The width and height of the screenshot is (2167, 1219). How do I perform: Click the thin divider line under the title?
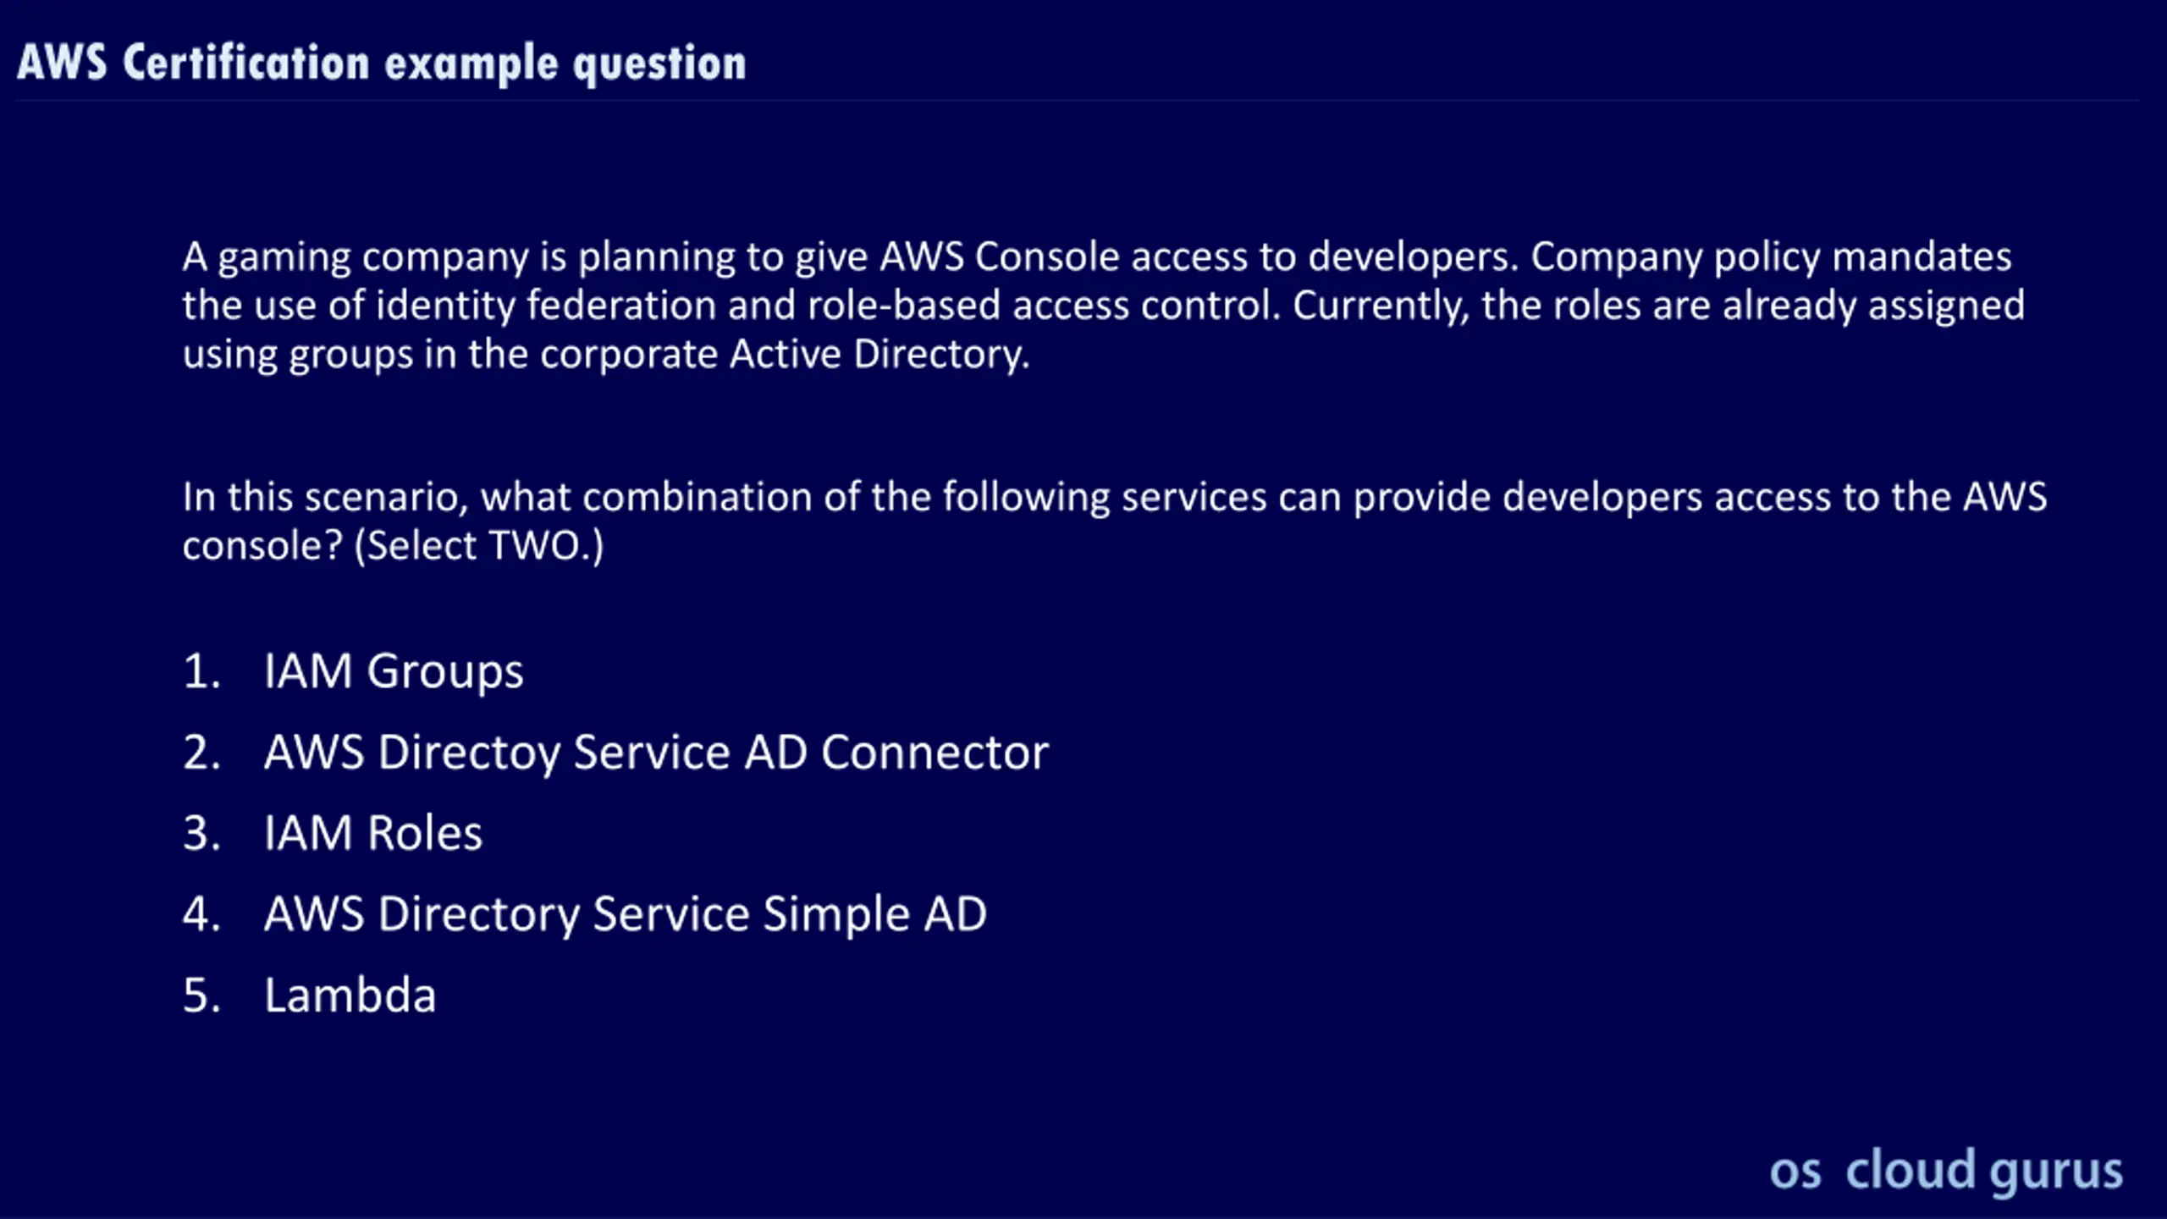click(x=1077, y=101)
